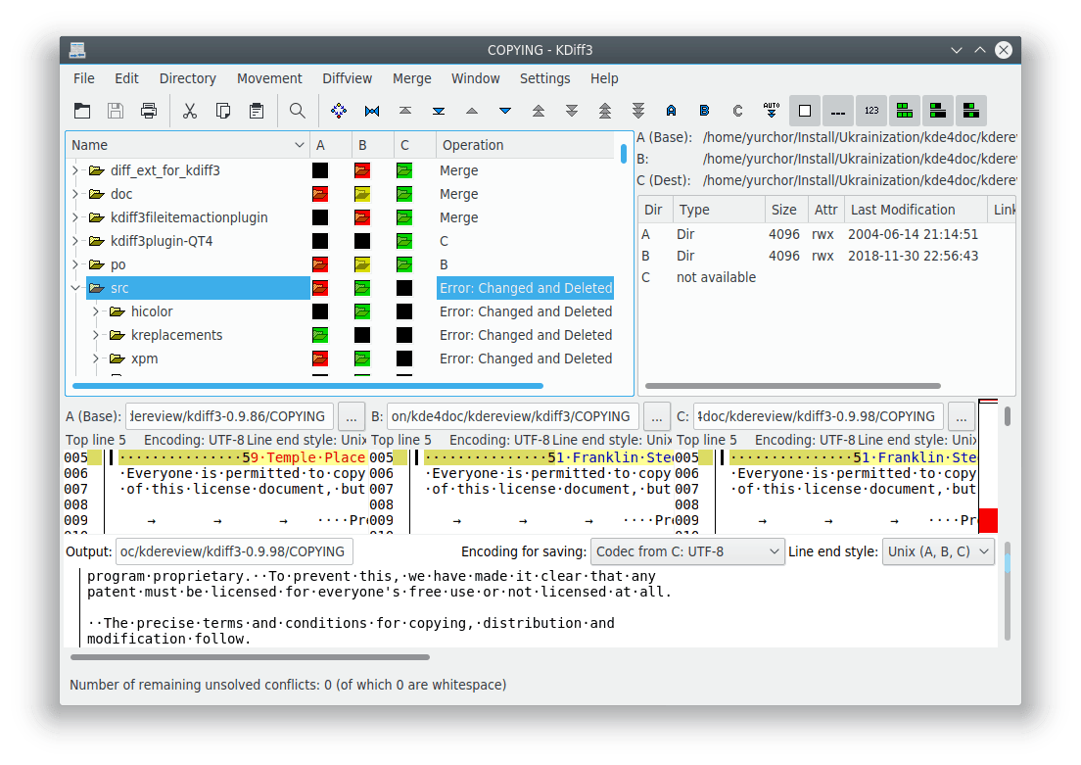Open Line end style dropdown
The height and width of the screenshot is (765, 1081).
[x=938, y=551]
